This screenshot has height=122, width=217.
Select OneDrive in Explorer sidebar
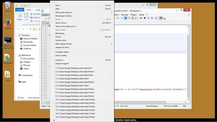click(x=27, y=48)
